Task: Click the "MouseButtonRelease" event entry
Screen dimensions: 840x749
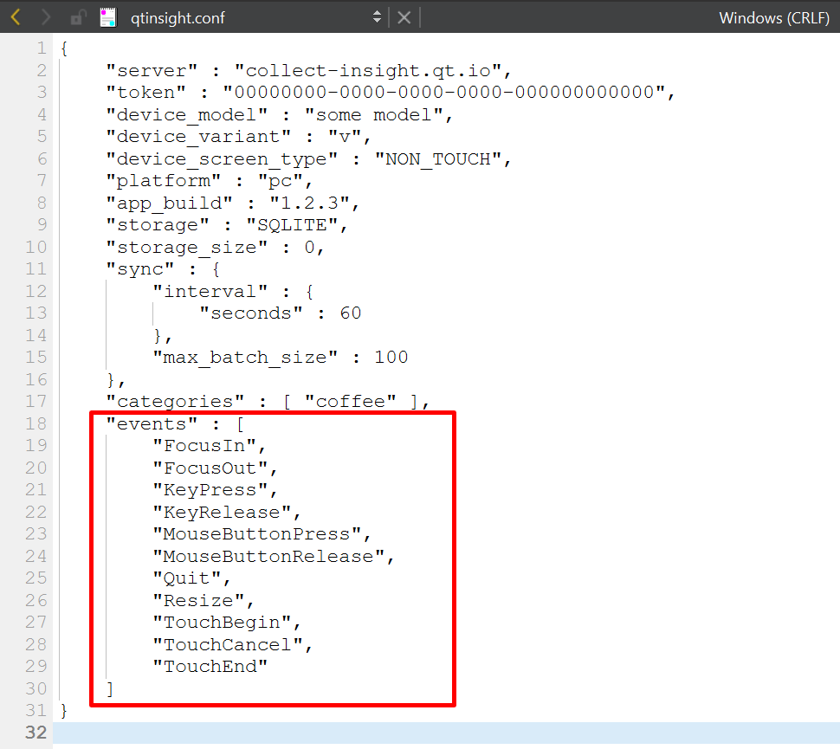Action: click(x=268, y=556)
